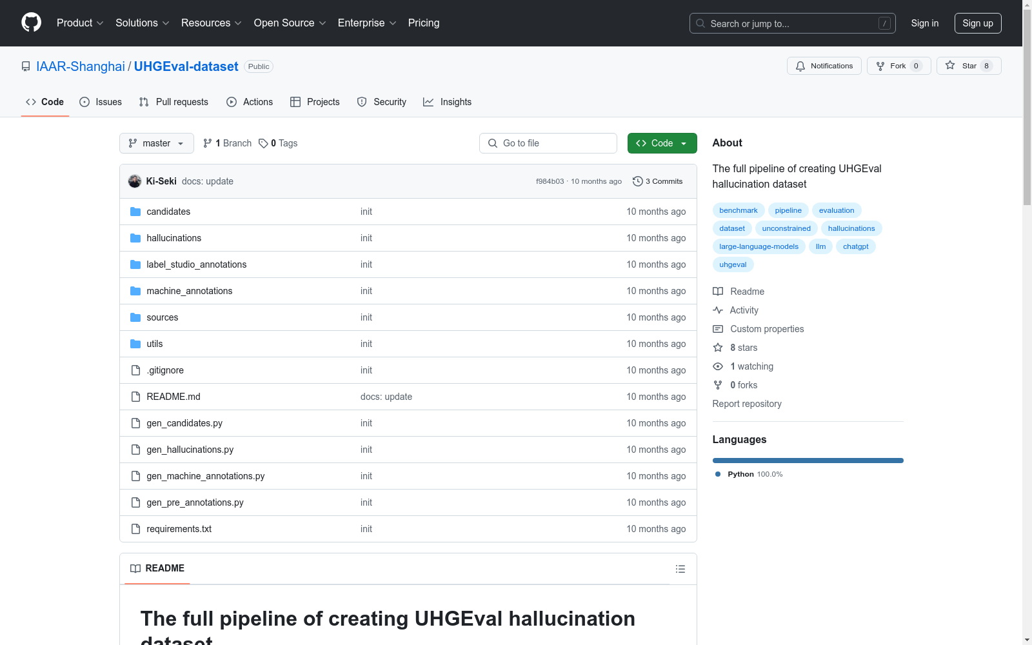The image size is (1032, 645).
Task: Click the Readme book icon in About
Action: point(718,292)
